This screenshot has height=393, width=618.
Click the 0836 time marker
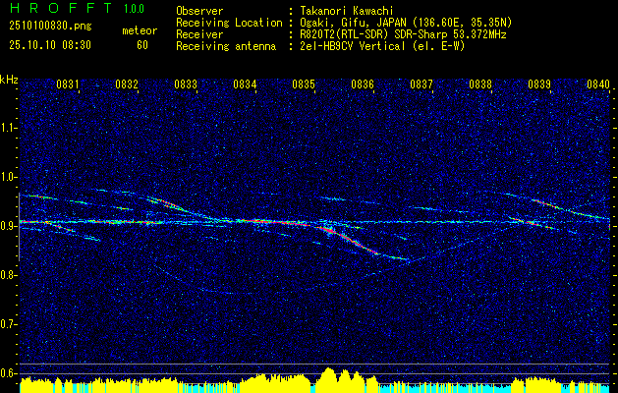click(x=363, y=84)
